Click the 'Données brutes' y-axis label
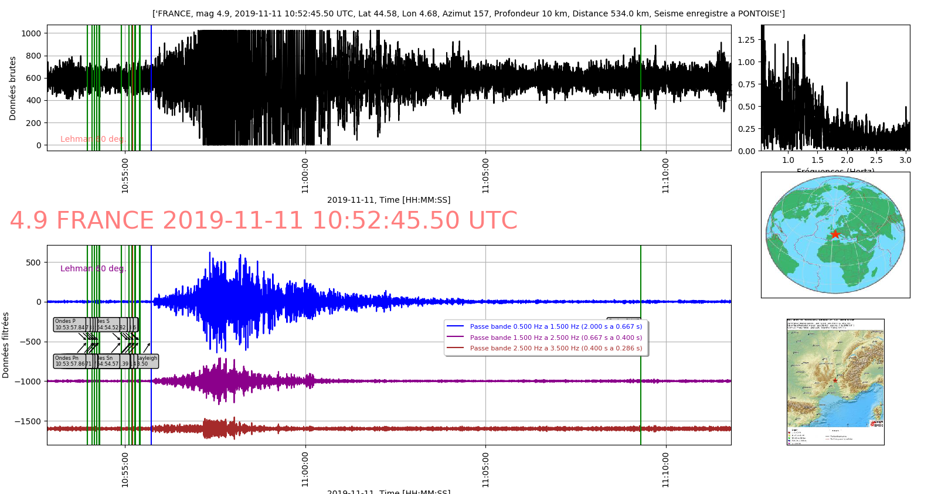 (x=13, y=88)
